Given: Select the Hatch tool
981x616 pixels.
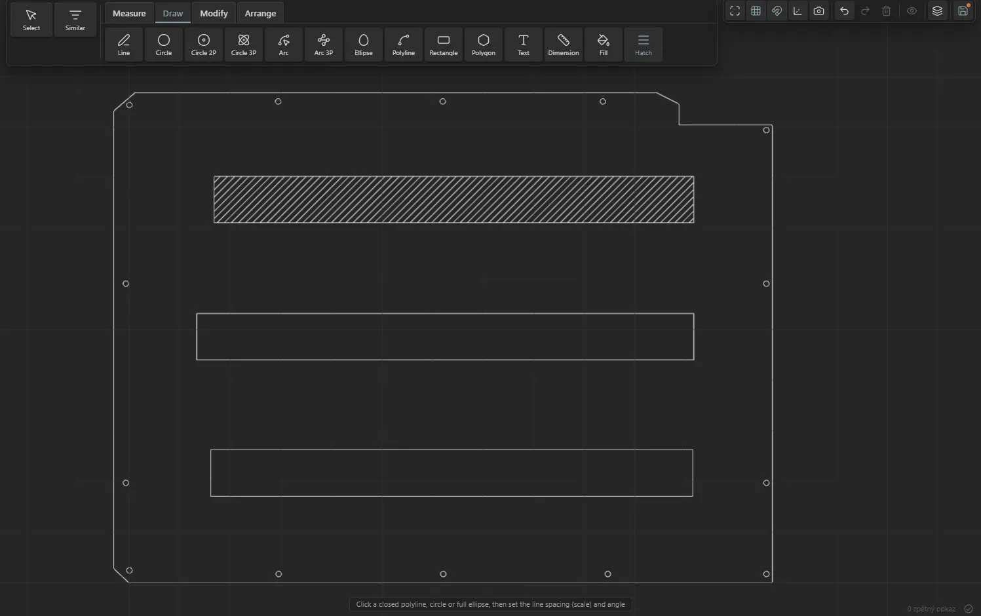Looking at the screenshot, I should tap(644, 45).
